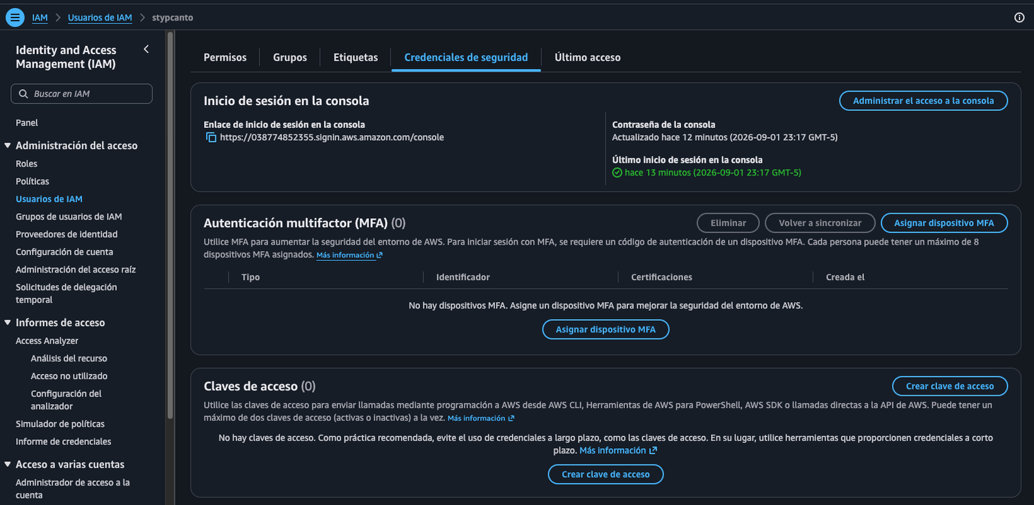Screen dimensions: 1034x505
Task: Open the Etiquetas tab
Action: 355,57
